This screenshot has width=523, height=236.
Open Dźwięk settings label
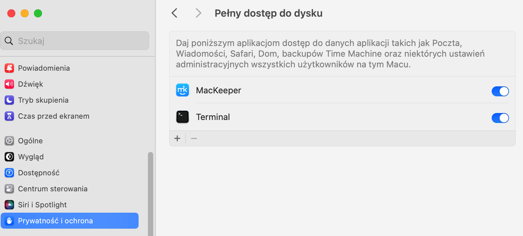tap(31, 84)
